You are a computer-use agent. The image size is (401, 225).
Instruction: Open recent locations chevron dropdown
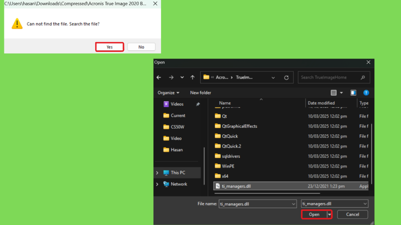pos(182,77)
